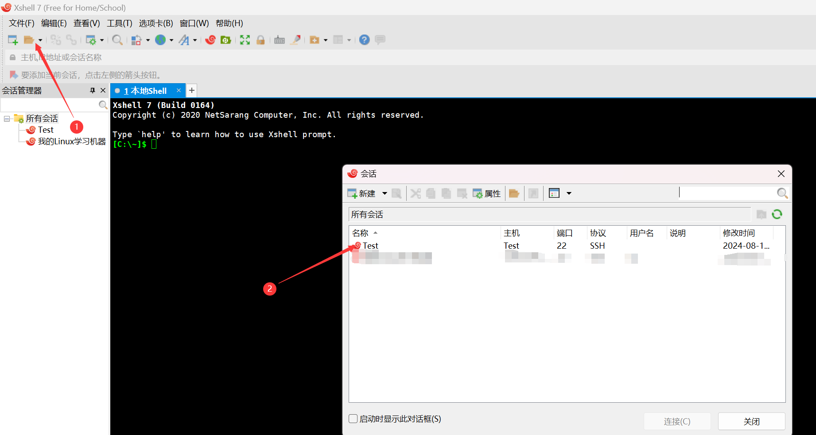
Task: Select 我的Linux学习机器 session in tree
Action: 72,141
